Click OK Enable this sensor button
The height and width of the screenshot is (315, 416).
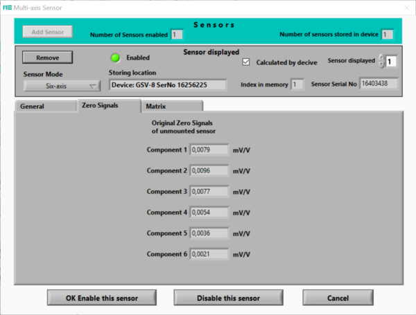[102, 298]
